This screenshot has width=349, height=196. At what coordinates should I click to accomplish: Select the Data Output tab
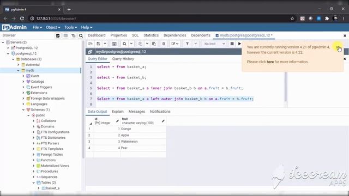click(97, 112)
